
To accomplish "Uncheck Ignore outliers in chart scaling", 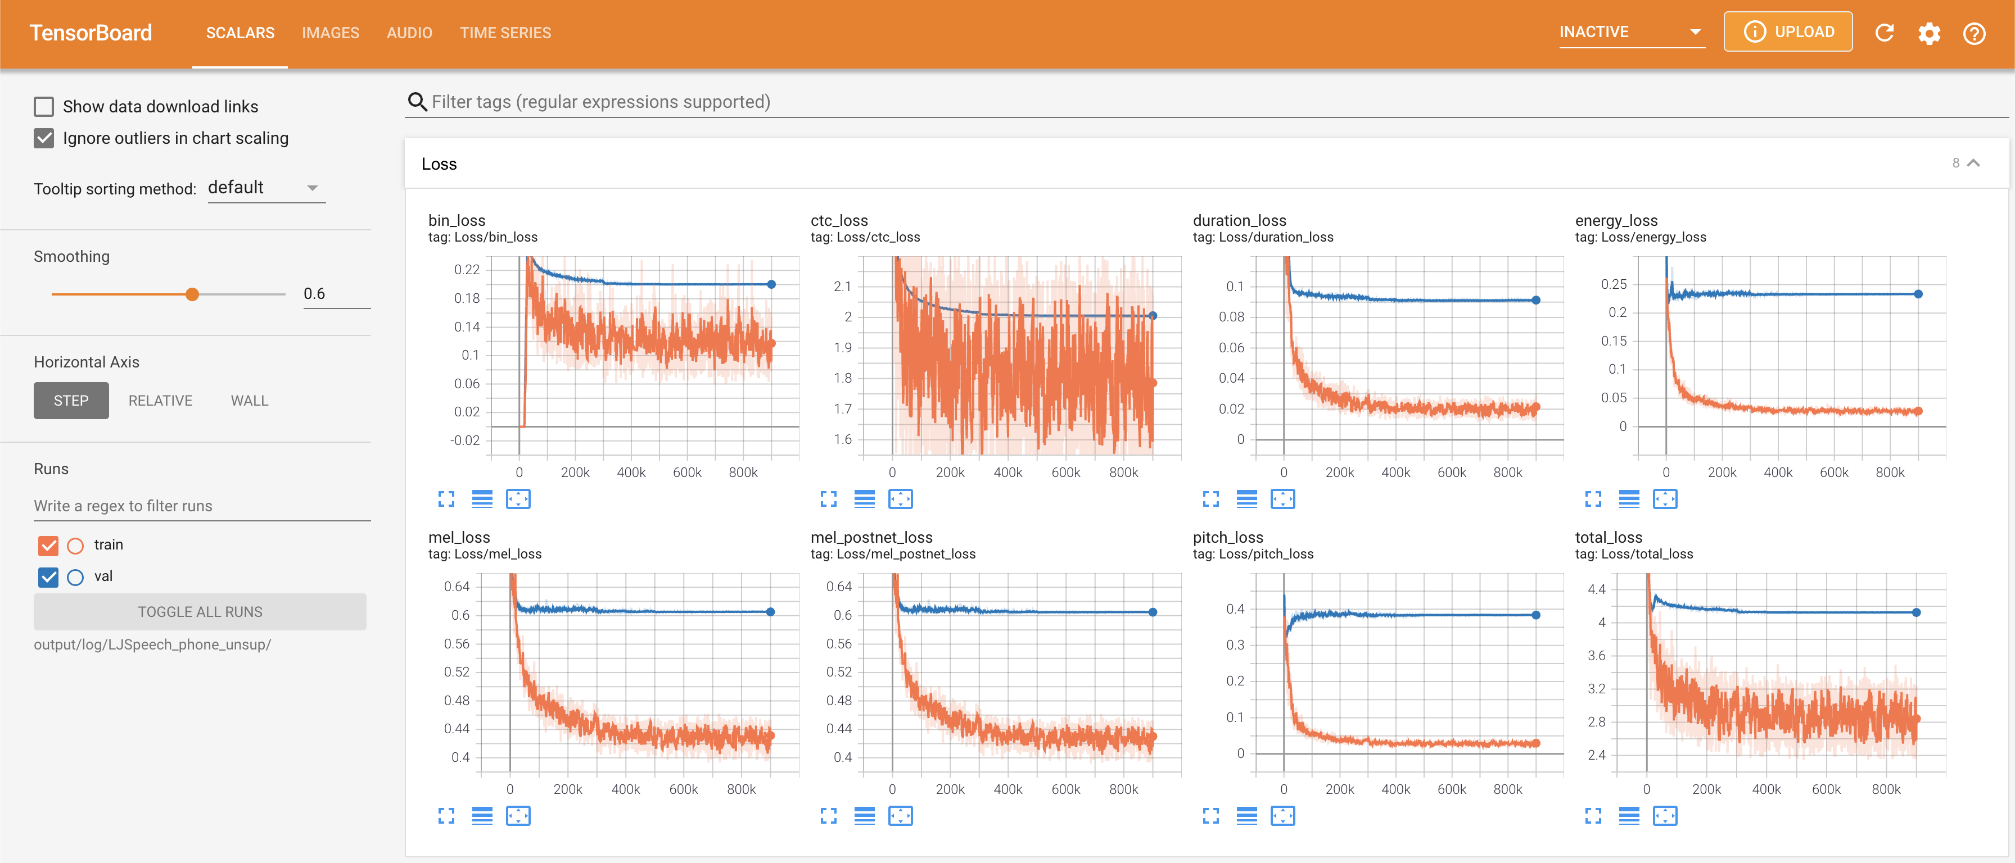I will 44,138.
